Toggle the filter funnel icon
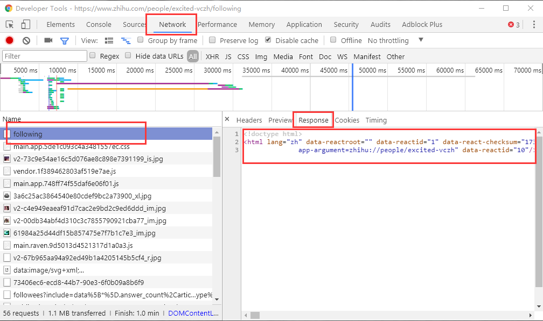Viewport: 543px width, 321px height. [65, 41]
